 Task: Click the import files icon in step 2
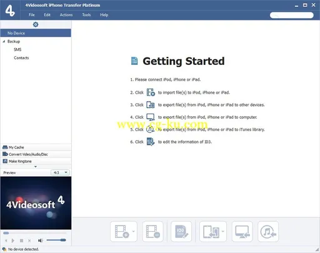tap(151, 92)
